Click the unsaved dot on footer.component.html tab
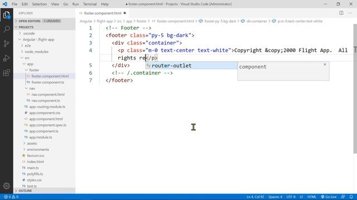The image size is (357, 200). (x=124, y=13)
